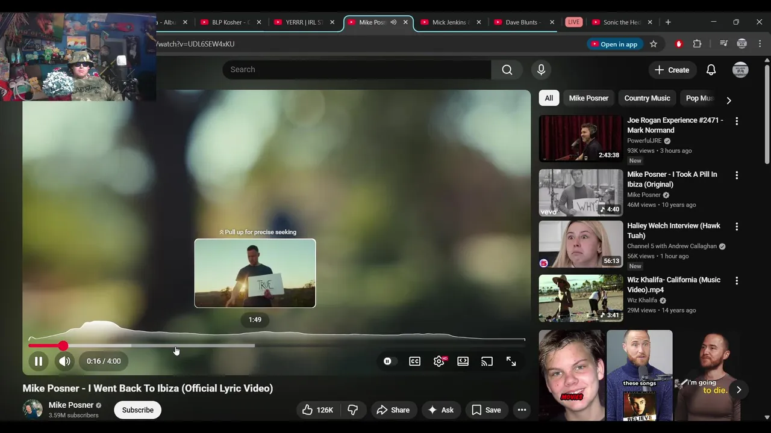
Task: Open Chrome three-dot menu
Action: (760, 44)
